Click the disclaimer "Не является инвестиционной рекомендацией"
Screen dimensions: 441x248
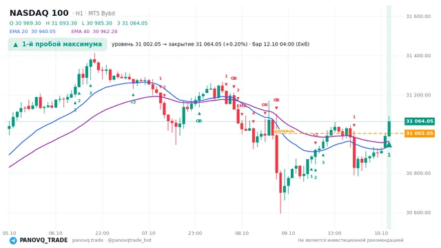(351, 240)
